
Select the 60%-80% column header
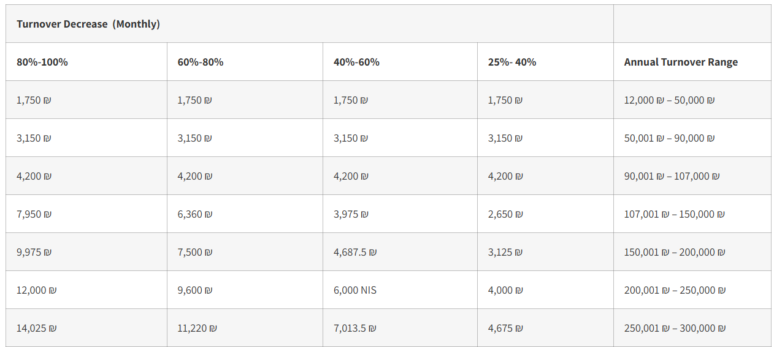click(201, 62)
